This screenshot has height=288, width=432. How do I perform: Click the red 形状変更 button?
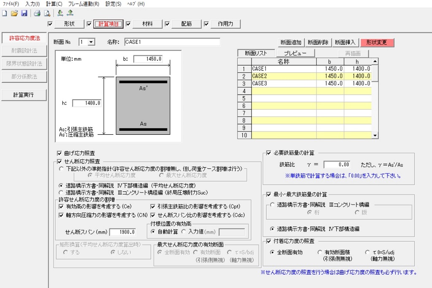[377, 43]
